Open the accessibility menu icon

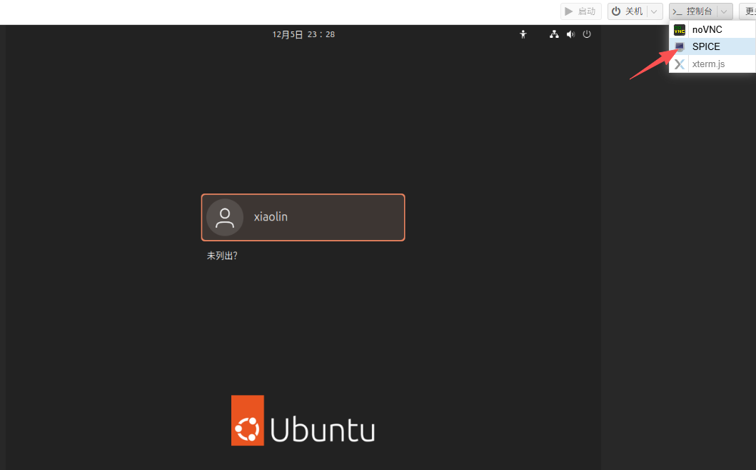click(523, 34)
